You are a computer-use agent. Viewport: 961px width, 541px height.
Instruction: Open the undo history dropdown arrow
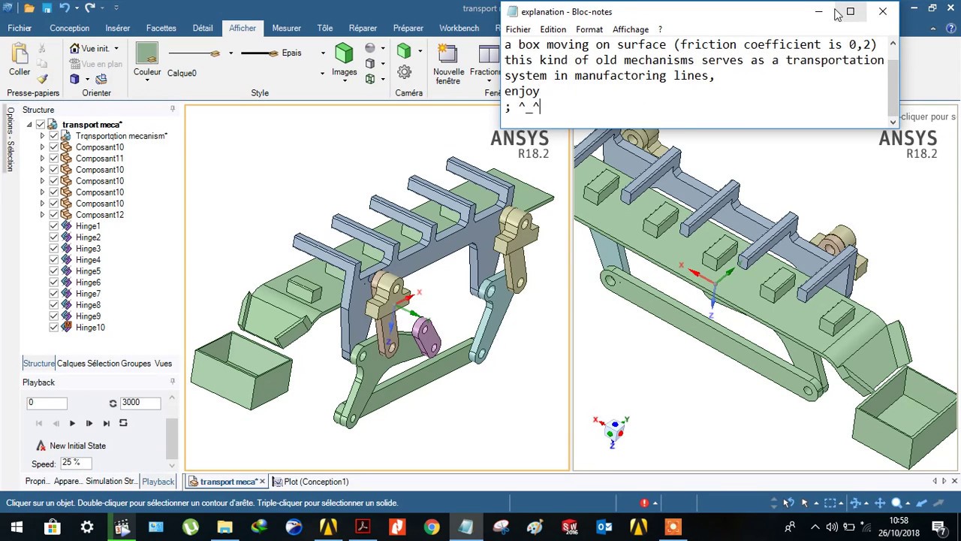pos(77,8)
